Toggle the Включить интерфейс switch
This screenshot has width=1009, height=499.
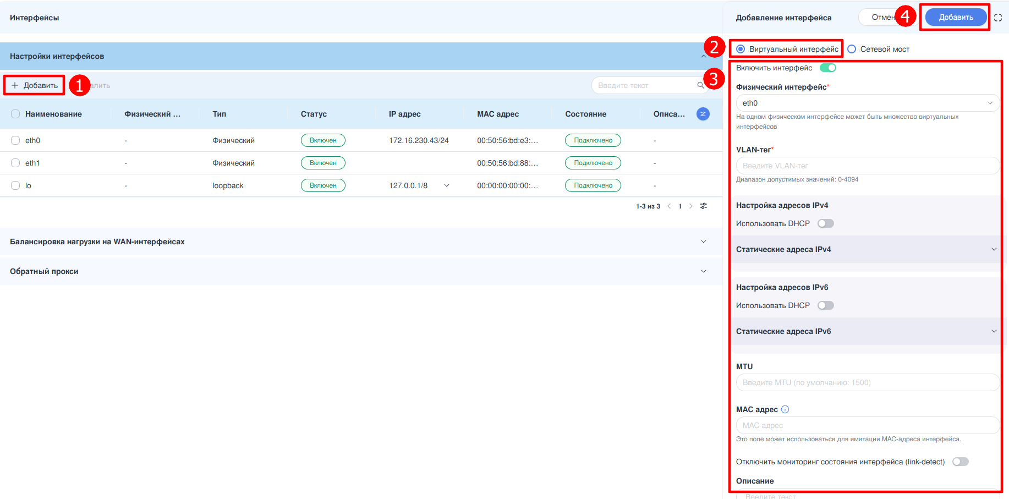827,68
